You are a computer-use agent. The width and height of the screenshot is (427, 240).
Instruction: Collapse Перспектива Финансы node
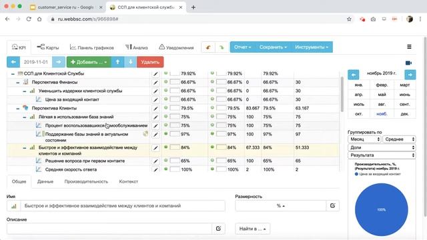(18, 83)
